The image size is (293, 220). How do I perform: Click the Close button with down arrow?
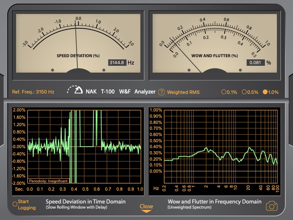[x=146, y=208]
